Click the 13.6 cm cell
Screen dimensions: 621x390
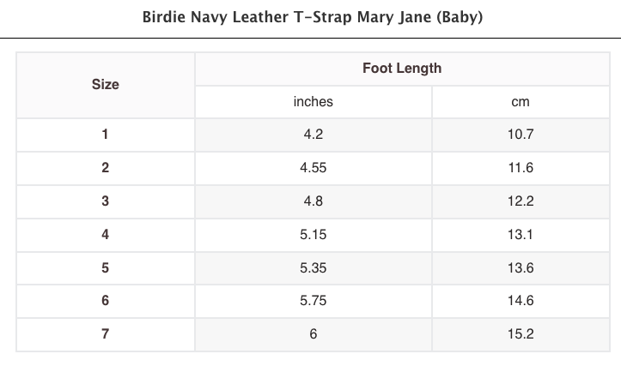(521, 267)
